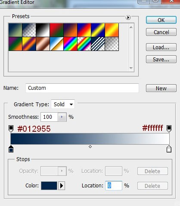Select the blue, red, yellow gradient preset
The height and width of the screenshot is (206, 180).
click(84, 30)
